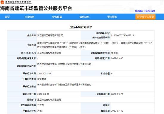Open the 首页 home menu item
The image size is (164, 114).
point(7,17)
